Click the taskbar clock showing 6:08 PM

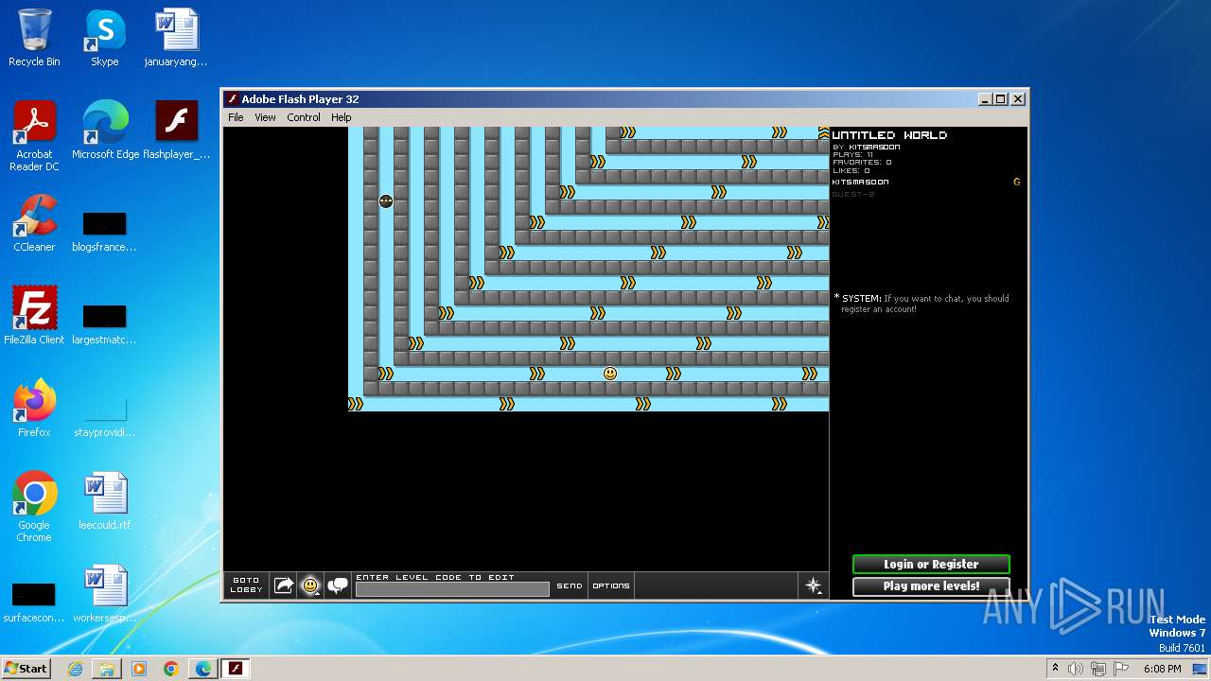pos(1162,669)
